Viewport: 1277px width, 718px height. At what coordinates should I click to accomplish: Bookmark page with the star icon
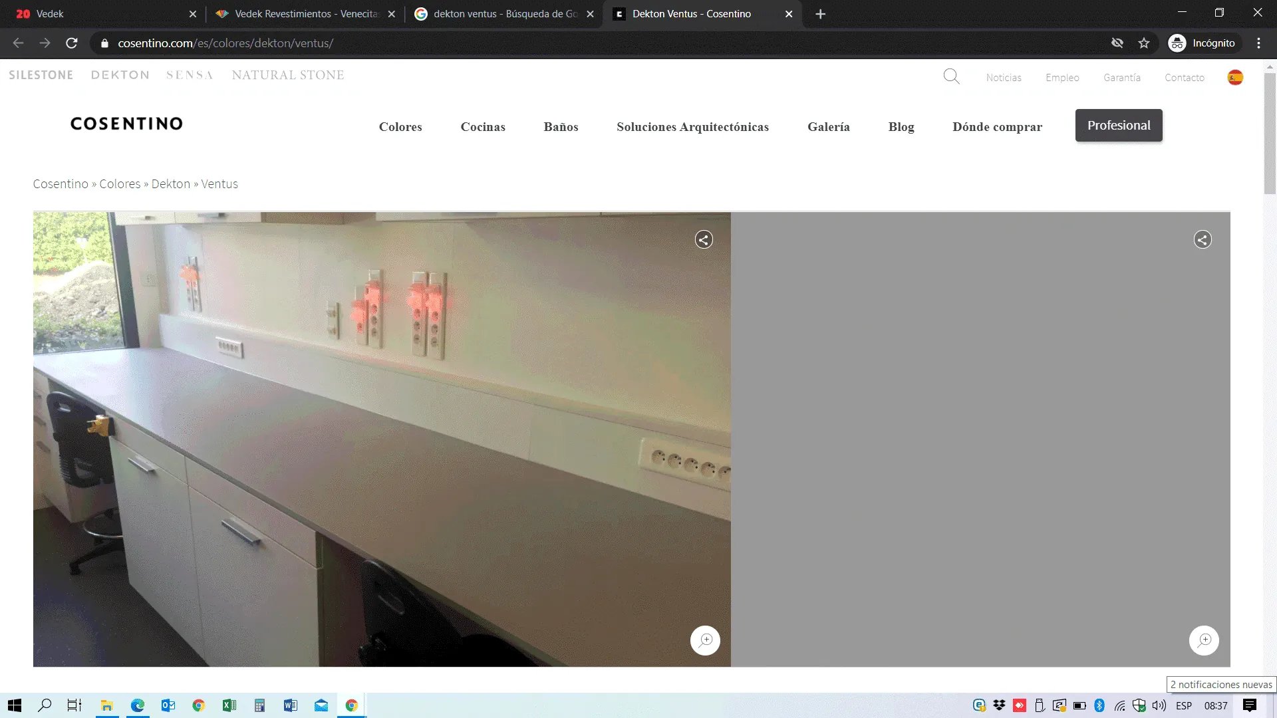1144,43
